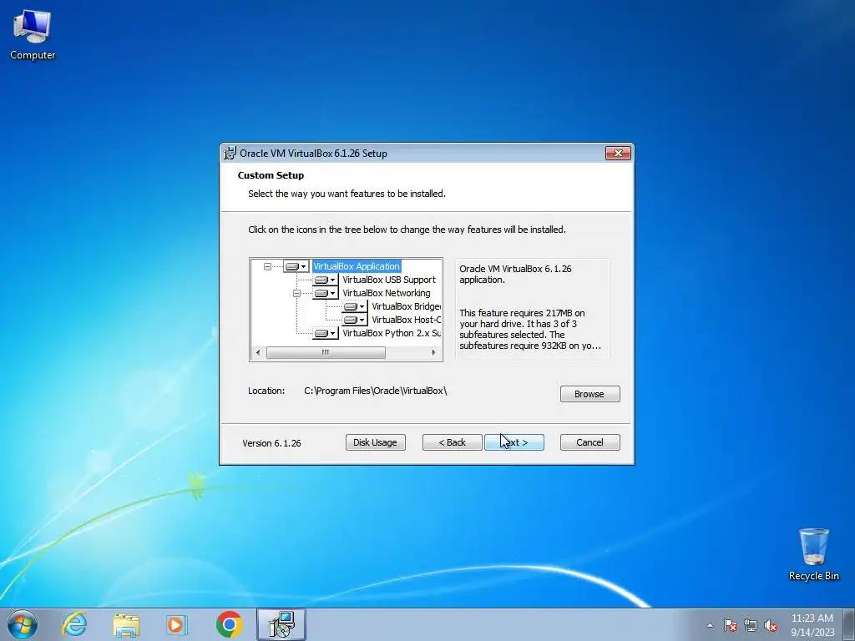Click the feature tree scroll right arrow
Screen dimensions: 855x641
coord(433,353)
